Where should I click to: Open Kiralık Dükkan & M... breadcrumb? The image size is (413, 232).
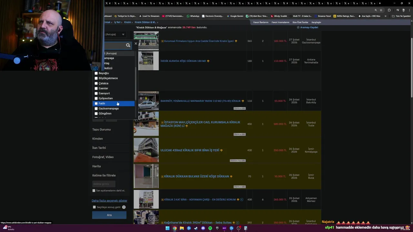145,22
